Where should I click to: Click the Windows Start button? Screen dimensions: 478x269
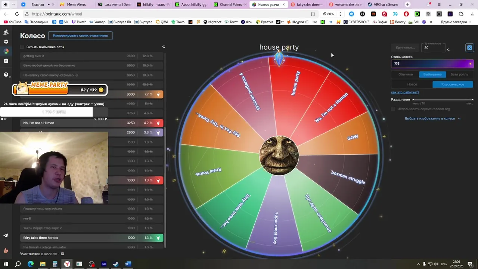click(x=6, y=264)
